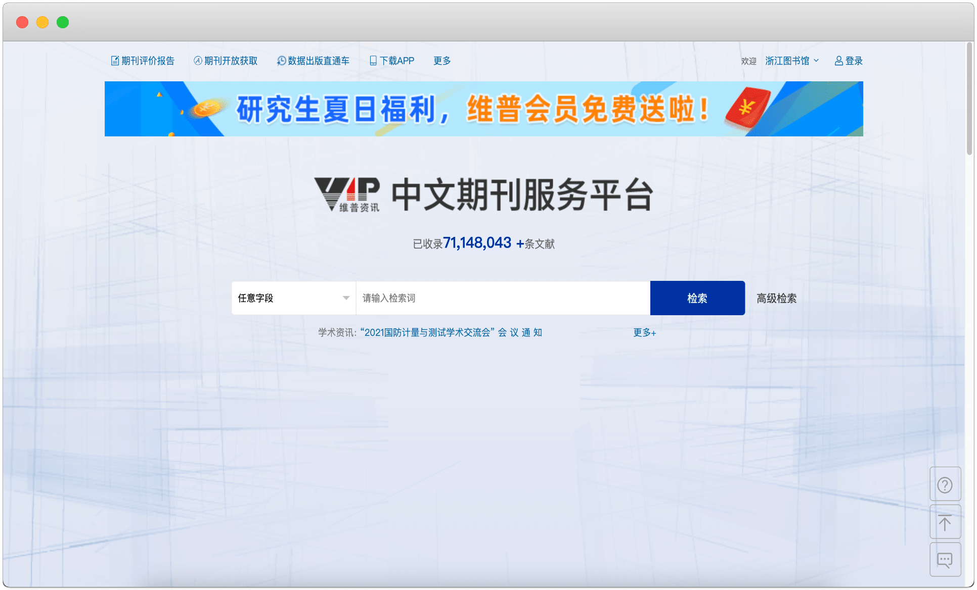The image size is (977, 590).
Task: Open the 2021国防计量与测试学术交流会 notice
Action: [x=451, y=332]
